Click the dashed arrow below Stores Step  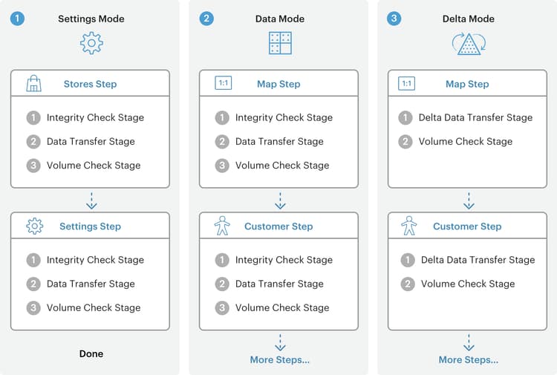pos(91,200)
